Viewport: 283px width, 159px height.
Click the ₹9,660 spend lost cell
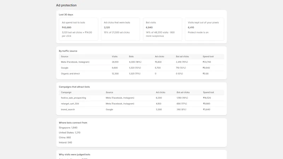[x=207, y=104]
